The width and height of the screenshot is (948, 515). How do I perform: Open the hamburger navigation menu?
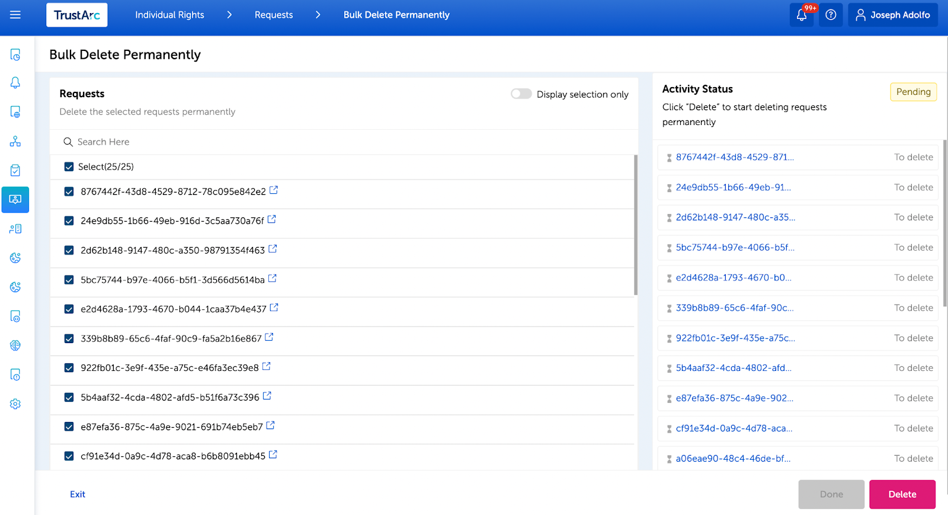point(15,15)
